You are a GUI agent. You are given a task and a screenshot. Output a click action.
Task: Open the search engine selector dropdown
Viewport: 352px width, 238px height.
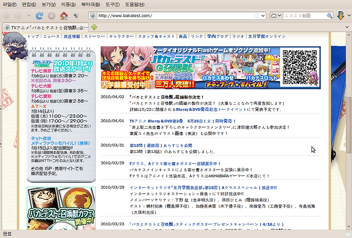click(x=276, y=16)
